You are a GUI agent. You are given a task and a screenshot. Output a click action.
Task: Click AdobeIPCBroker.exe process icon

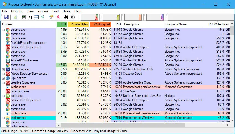pos(8,60)
